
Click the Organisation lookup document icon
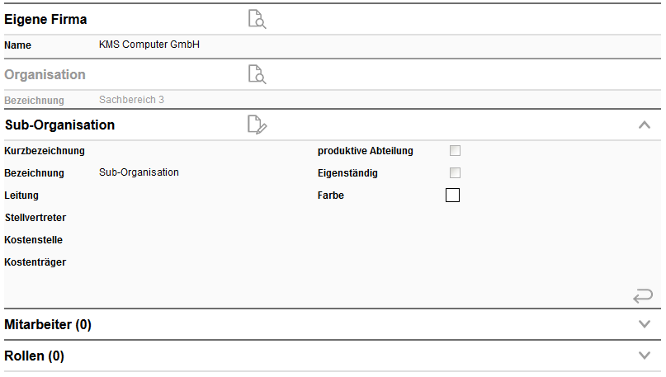[257, 74]
